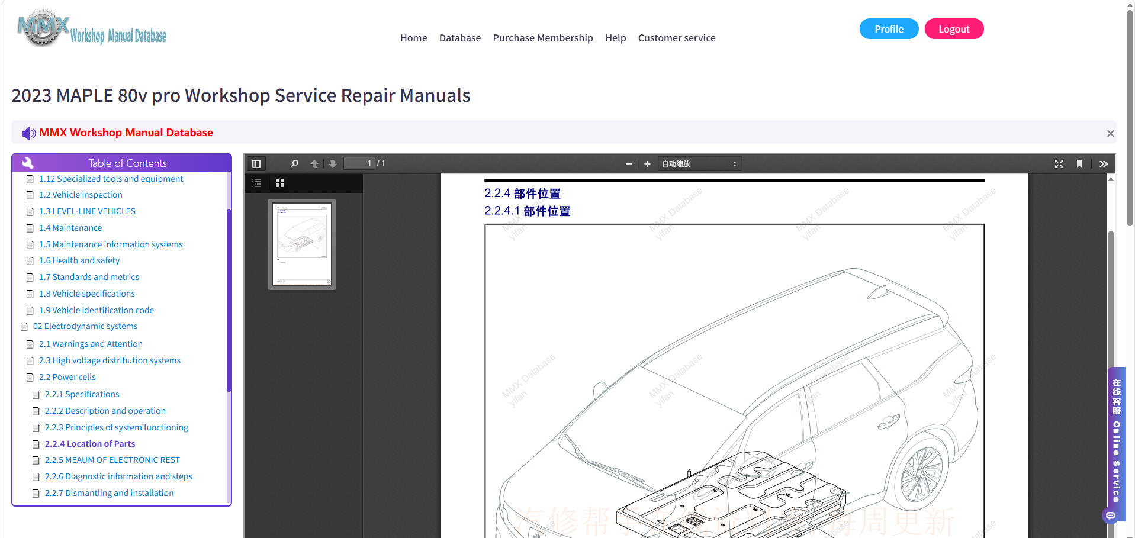Click the PDF bookmark icon

tap(1079, 164)
